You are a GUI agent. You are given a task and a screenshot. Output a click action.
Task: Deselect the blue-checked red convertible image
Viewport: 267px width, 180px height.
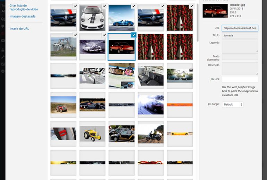pyautogui.click(x=134, y=35)
